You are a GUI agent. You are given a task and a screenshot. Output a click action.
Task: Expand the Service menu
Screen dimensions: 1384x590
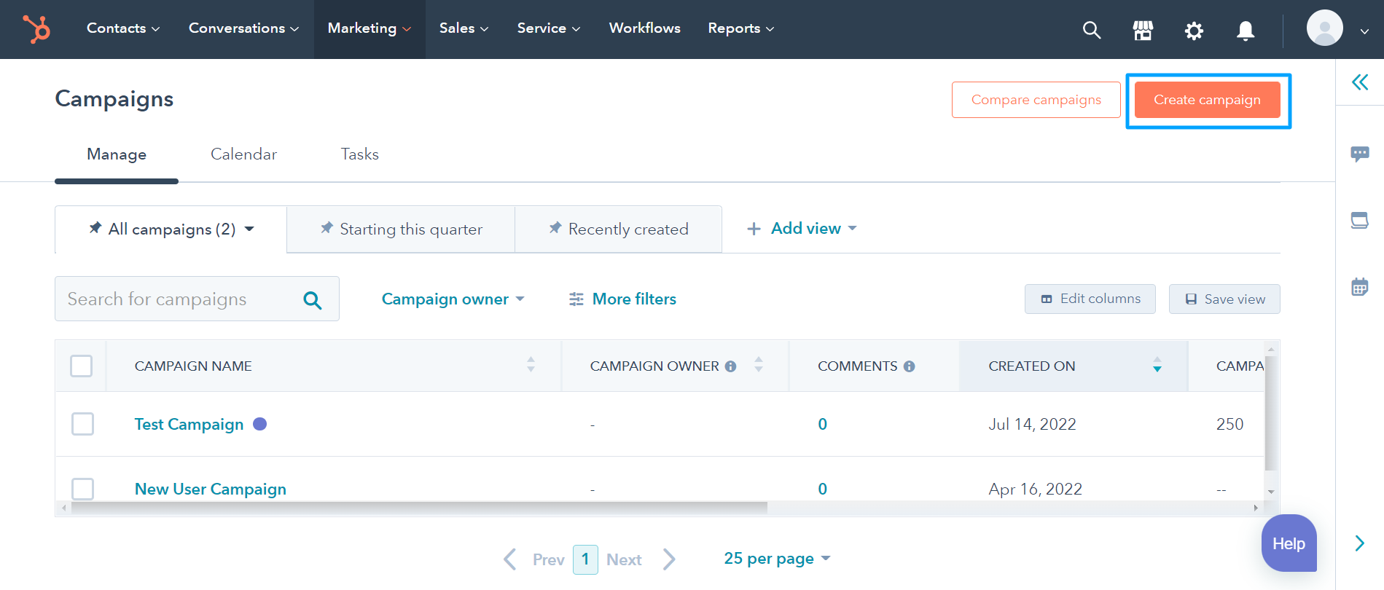pos(549,28)
